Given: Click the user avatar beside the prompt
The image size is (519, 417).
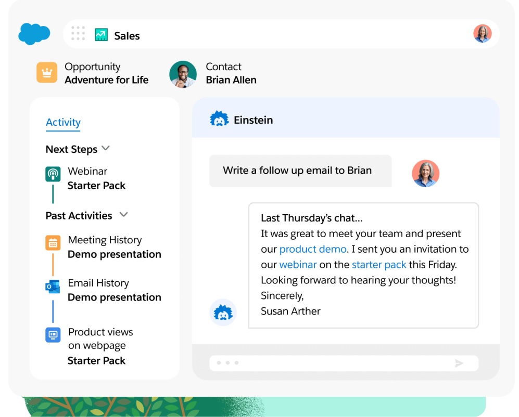Looking at the screenshot, I should click(x=426, y=174).
